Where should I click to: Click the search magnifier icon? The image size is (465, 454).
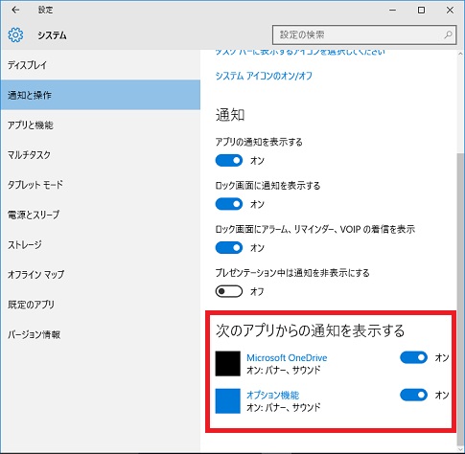tap(448, 34)
